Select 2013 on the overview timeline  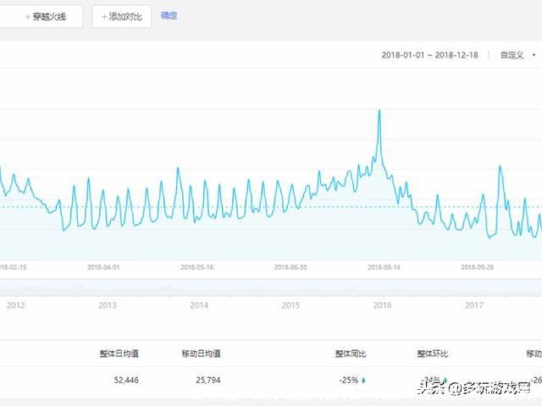(108, 305)
